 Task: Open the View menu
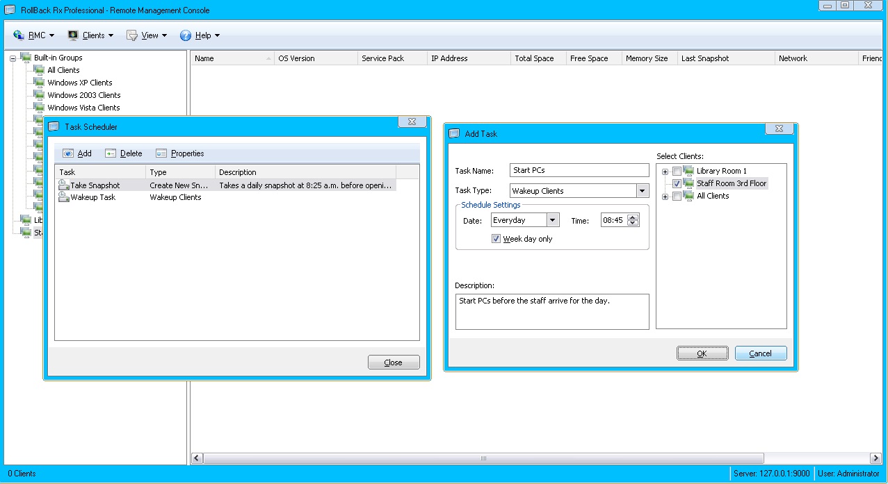146,35
